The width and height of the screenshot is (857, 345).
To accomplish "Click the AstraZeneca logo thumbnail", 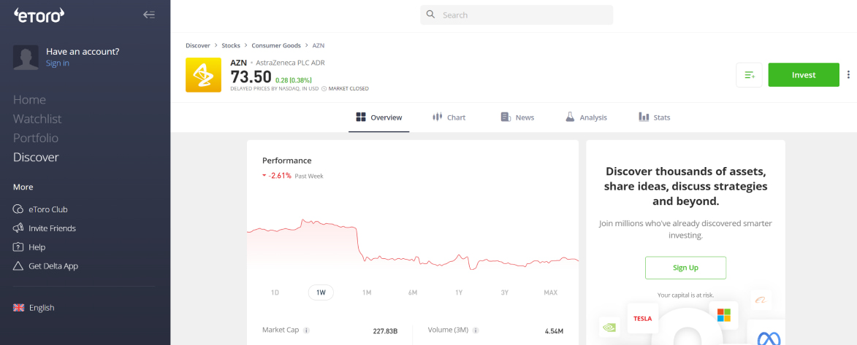I will click(203, 75).
